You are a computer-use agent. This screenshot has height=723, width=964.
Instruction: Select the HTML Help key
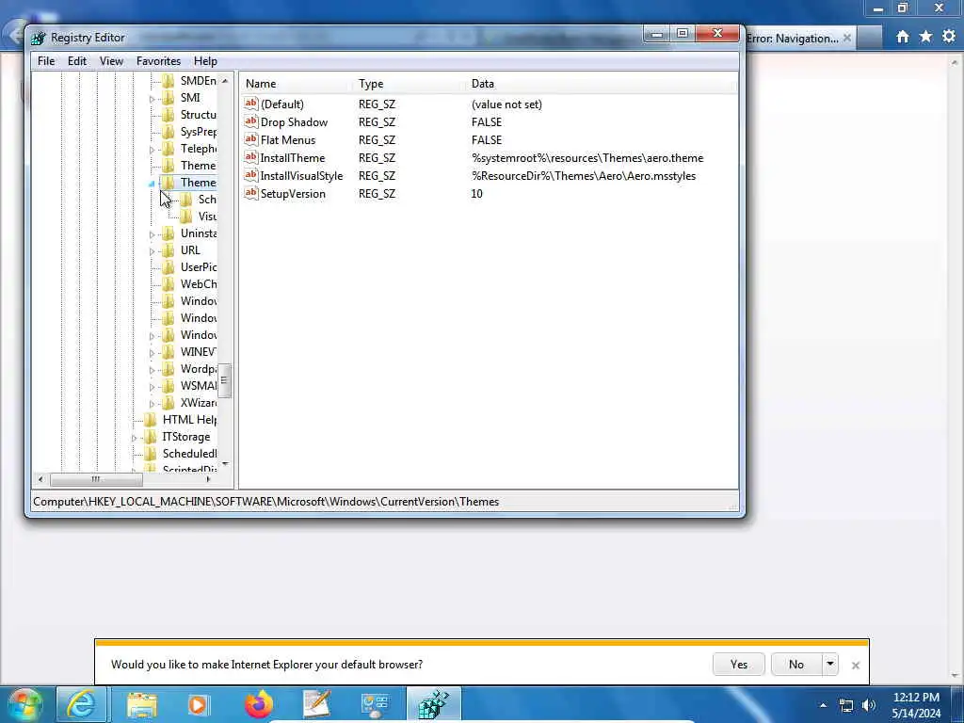(189, 419)
